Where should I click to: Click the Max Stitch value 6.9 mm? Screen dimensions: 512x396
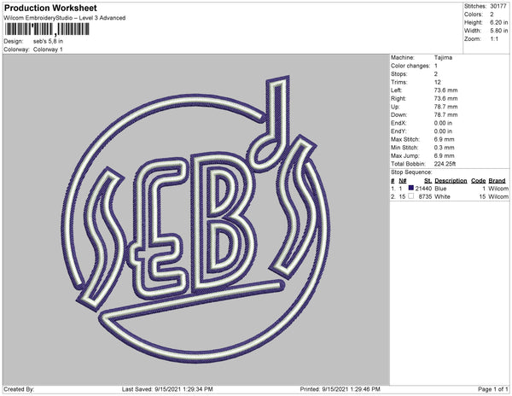[444, 139]
